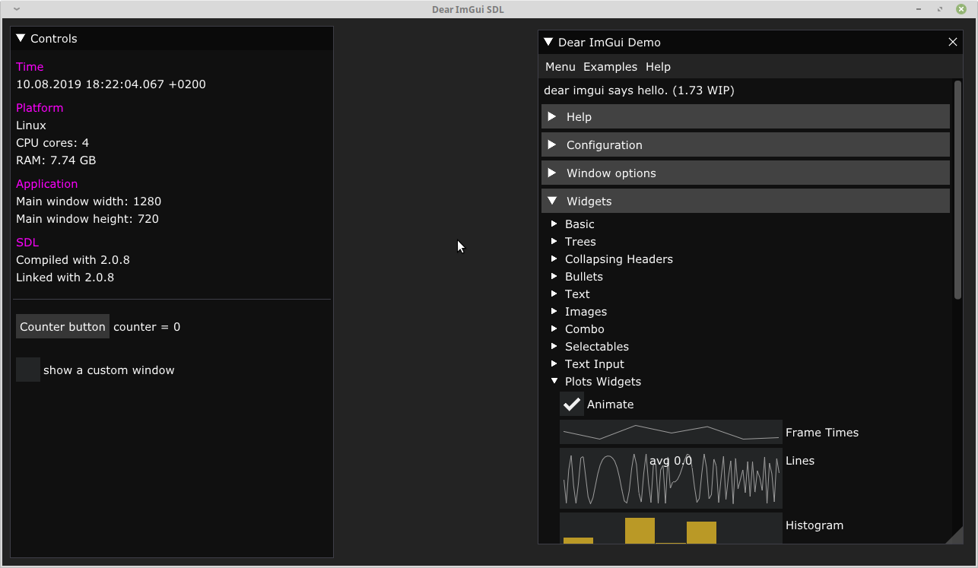This screenshot has width=978, height=568.
Task: Click the Histogram plot
Action: click(671, 528)
